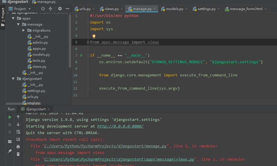
Task: Pin the run tab with pin icon
Action: coord(10,151)
